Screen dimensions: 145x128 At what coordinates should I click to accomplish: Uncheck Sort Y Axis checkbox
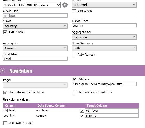[x=5, y=32]
